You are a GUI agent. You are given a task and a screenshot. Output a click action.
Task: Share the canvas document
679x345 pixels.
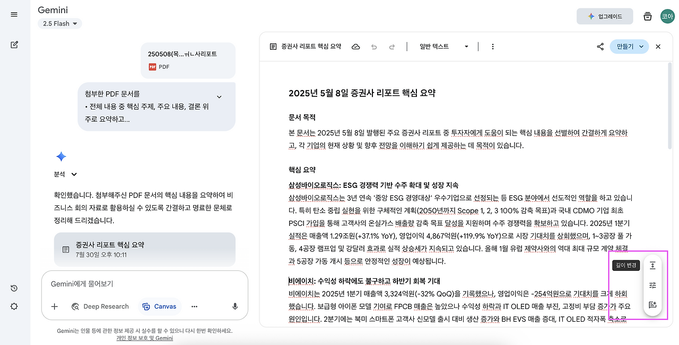pos(600,47)
